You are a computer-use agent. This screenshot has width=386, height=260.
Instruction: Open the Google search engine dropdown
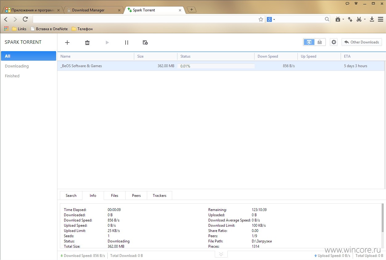(271, 19)
